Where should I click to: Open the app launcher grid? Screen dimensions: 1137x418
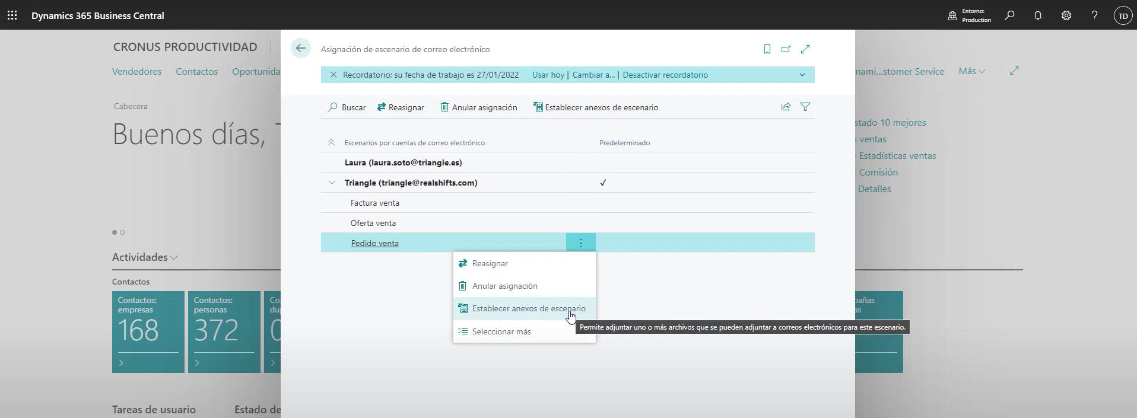pyautogui.click(x=12, y=15)
